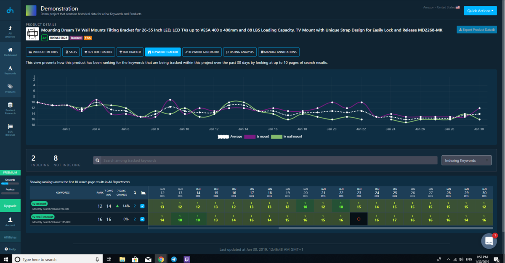Open Product Research in the sidebar
The width and height of the screenshot is (505, 263).
click(10, 108)
